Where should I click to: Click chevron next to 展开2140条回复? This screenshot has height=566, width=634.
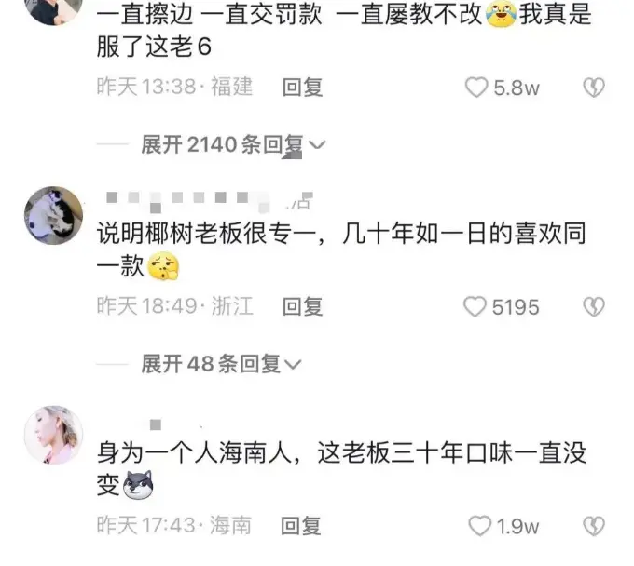click(317, 144)
